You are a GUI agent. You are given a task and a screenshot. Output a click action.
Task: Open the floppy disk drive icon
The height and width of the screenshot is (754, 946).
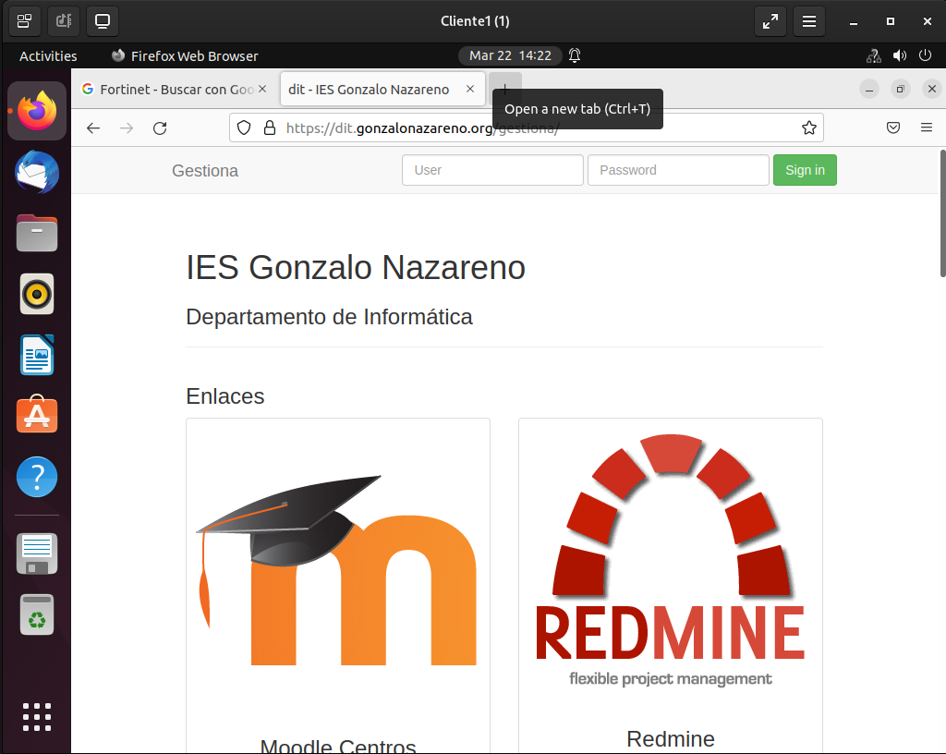[37, 553]
